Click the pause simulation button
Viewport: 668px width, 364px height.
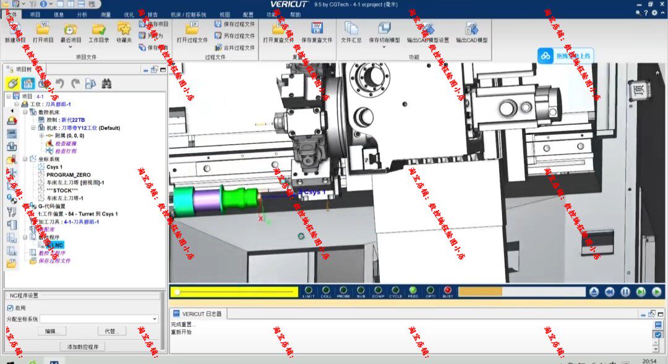[x=625, y=292]
